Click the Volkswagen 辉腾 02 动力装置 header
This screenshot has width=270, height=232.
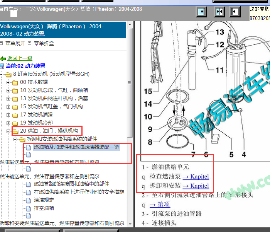coord(62,30)
